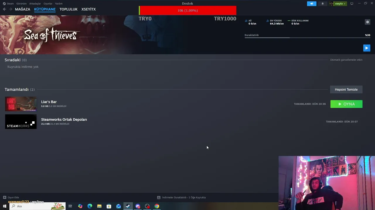
Task: Click Otomatik güncellemeler etkin text
Action: point(346,60)
